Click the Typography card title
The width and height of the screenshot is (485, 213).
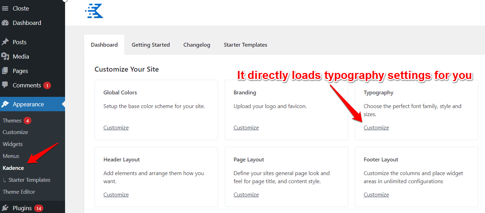pos(378,93)
